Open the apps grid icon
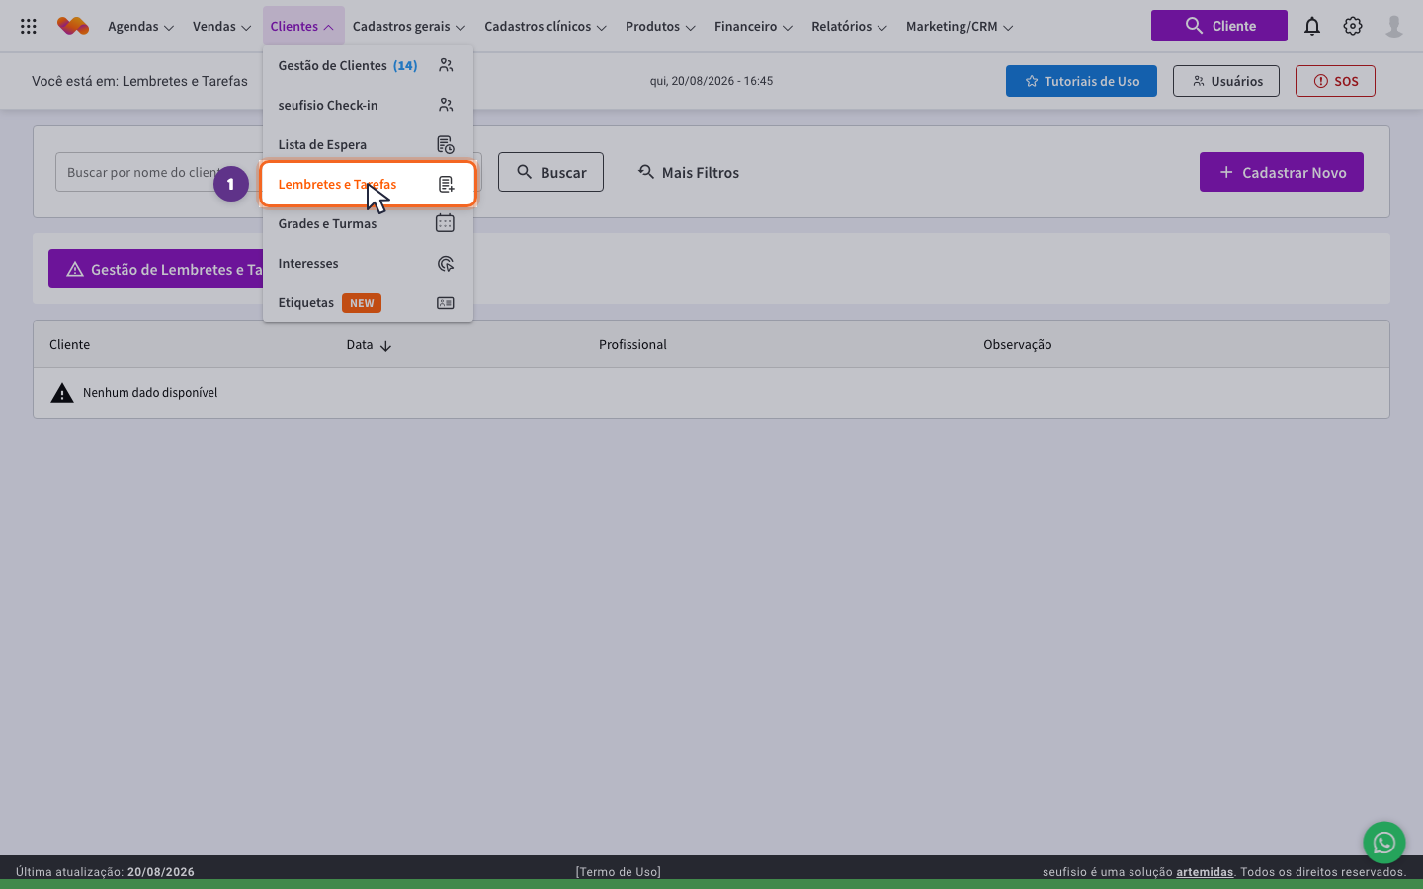 pyautogui.click(x=29, y=27)
